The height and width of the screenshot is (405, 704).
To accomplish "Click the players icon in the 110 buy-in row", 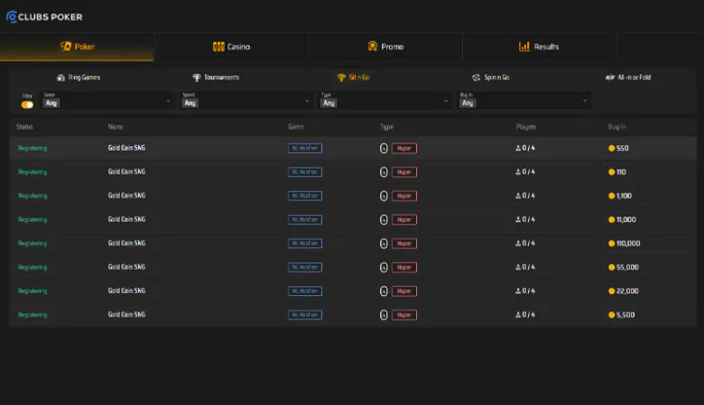I will 518,171.
